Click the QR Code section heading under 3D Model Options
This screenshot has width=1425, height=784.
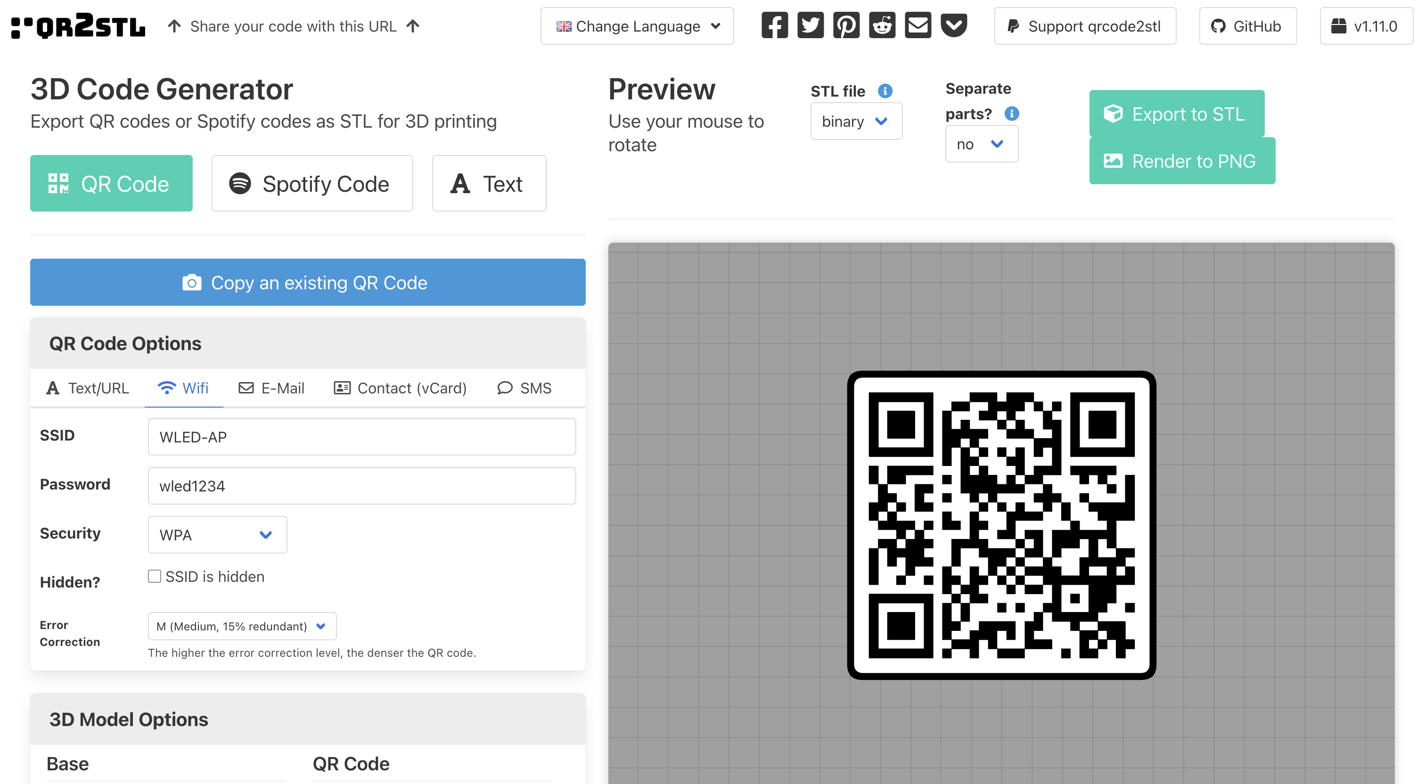tap(351, 764)
